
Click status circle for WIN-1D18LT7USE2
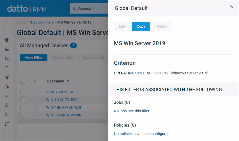pyautogui.click(x=36, y=100)
